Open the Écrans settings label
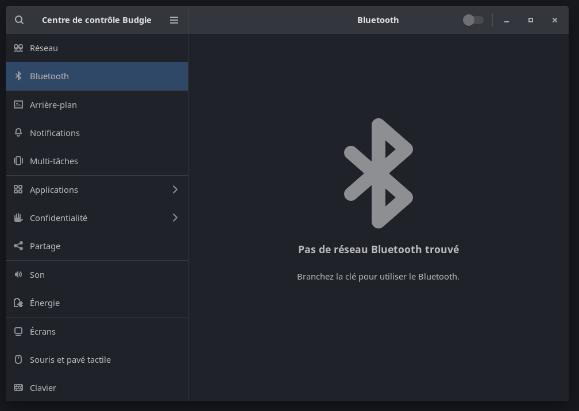 pyautogui.click(x=43, y=331)
